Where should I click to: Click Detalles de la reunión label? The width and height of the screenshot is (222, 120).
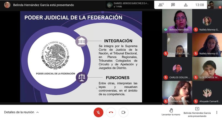(x=19, y=112)
